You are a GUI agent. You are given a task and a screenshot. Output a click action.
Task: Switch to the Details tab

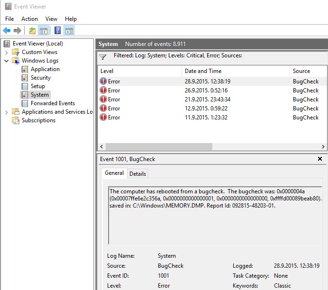pyautogui.click(x=137, y=174)
